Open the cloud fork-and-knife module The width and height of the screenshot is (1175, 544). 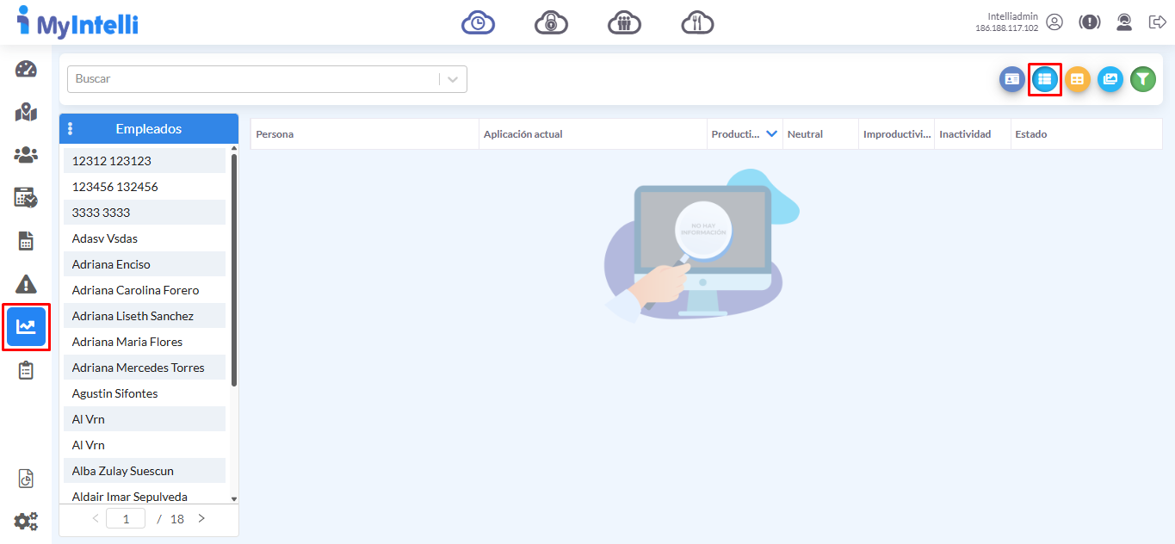(x=697, y=22)
